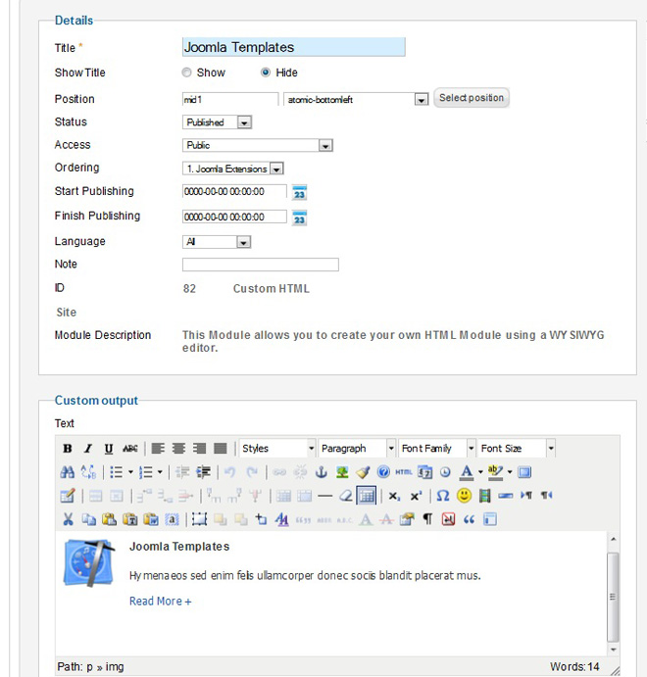This screenshot has width=647, height=677.
Task: Select the Hide title radio button
Action: [266, 73]
